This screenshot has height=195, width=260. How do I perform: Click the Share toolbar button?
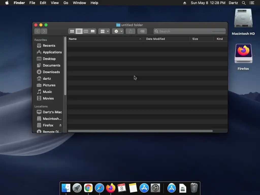click(131, 31)
